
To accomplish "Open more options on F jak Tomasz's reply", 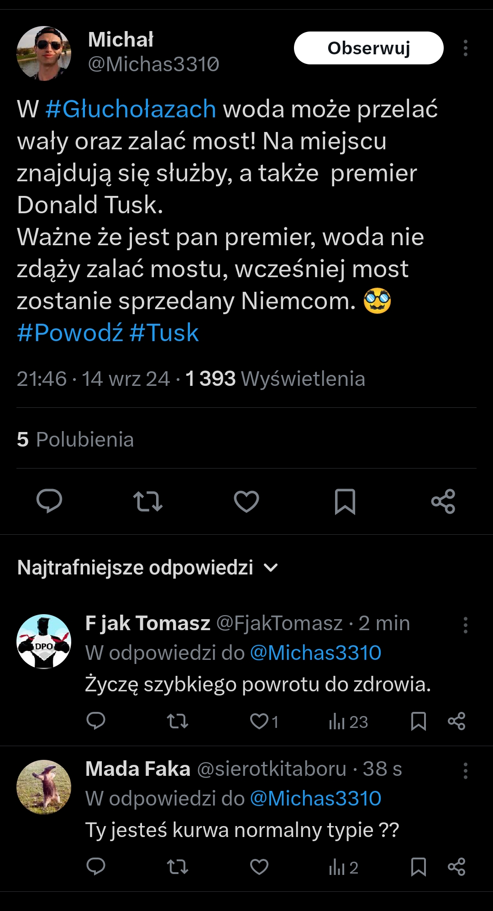I will (465, 625).
